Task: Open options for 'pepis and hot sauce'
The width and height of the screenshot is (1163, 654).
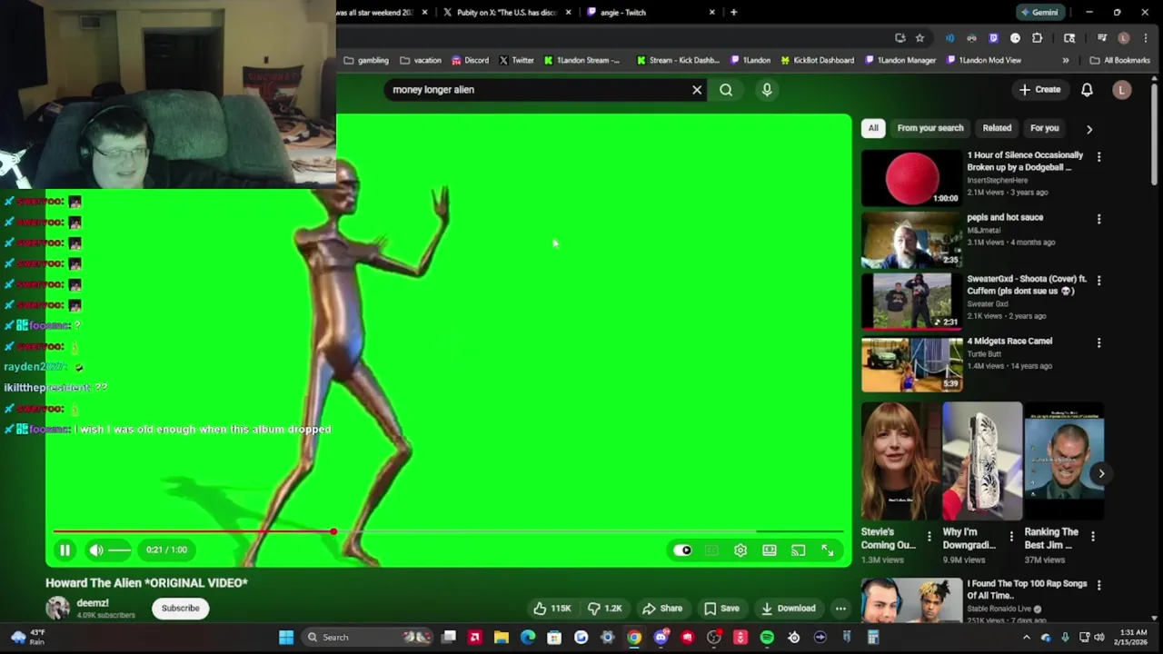Action: coord(1098,219)
